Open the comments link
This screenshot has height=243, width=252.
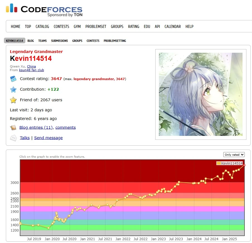[66, 127]
